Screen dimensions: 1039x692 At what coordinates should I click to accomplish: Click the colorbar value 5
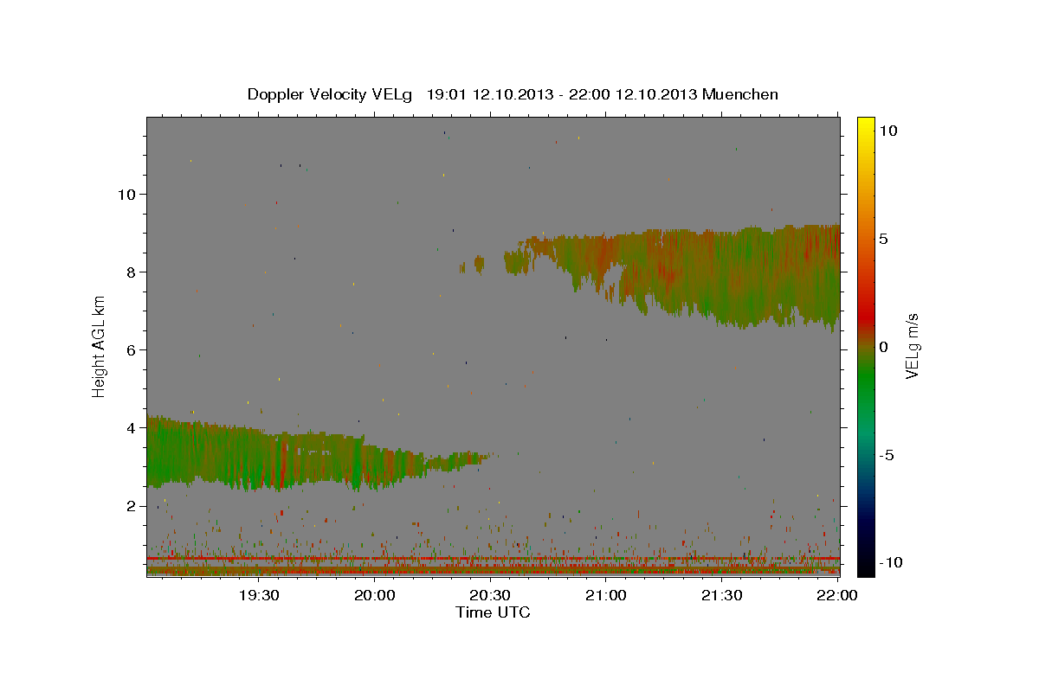pos(883,239)
